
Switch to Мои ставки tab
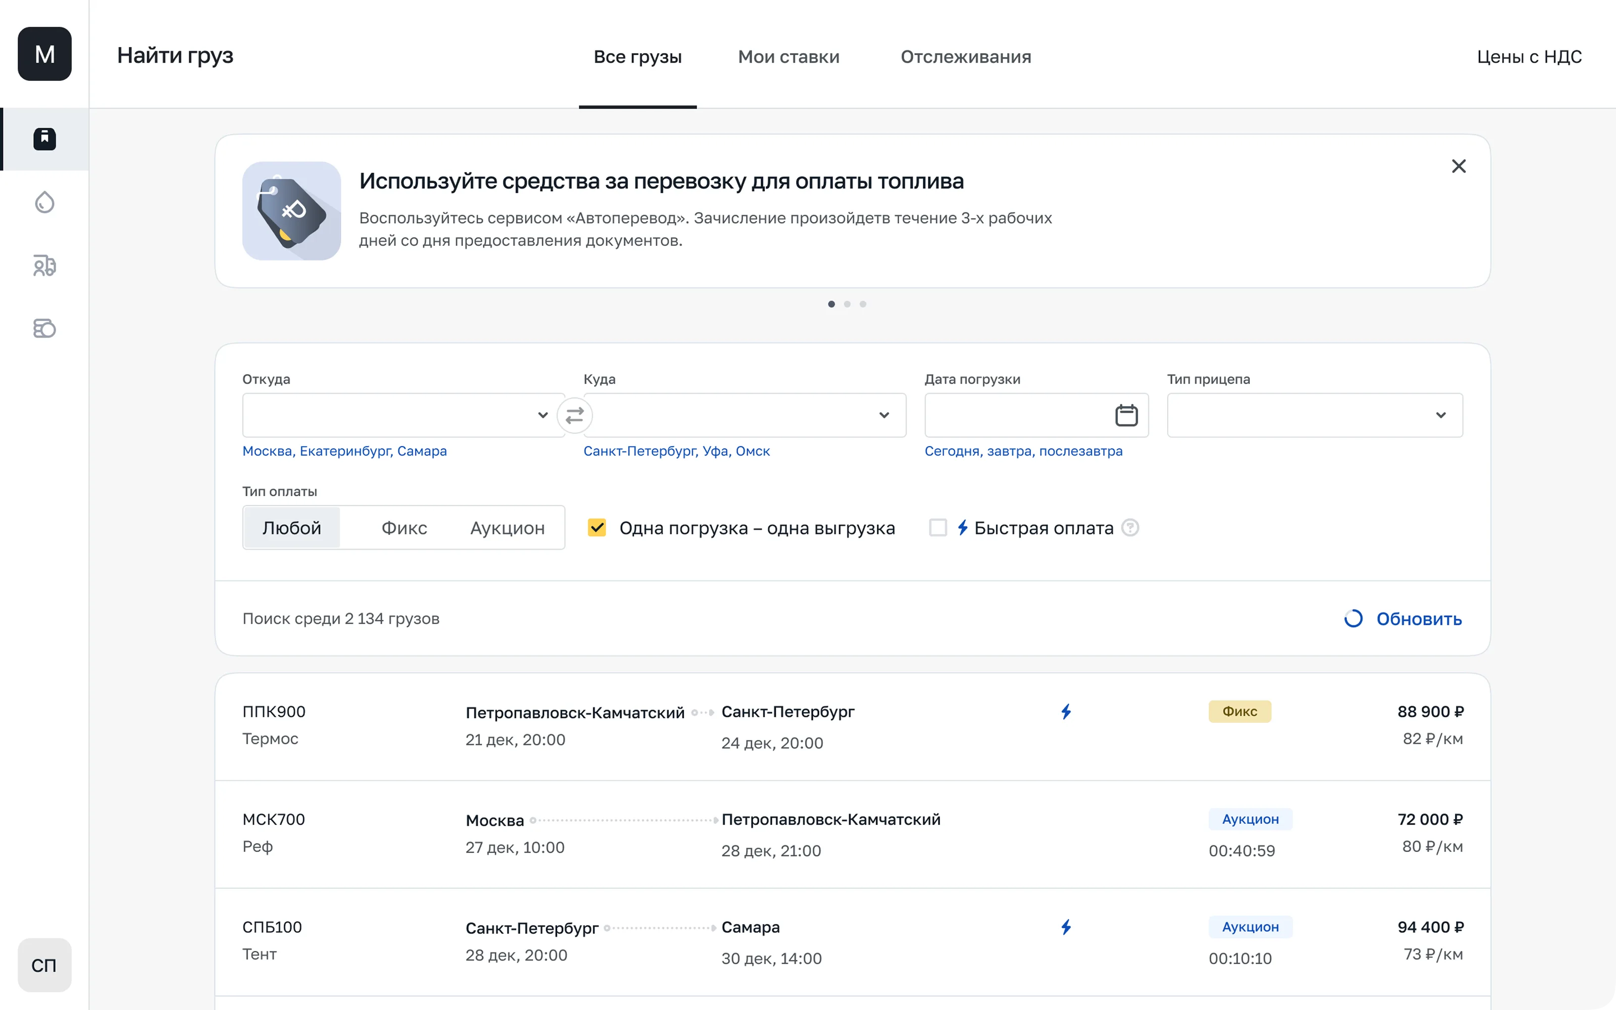pos(788,57)
